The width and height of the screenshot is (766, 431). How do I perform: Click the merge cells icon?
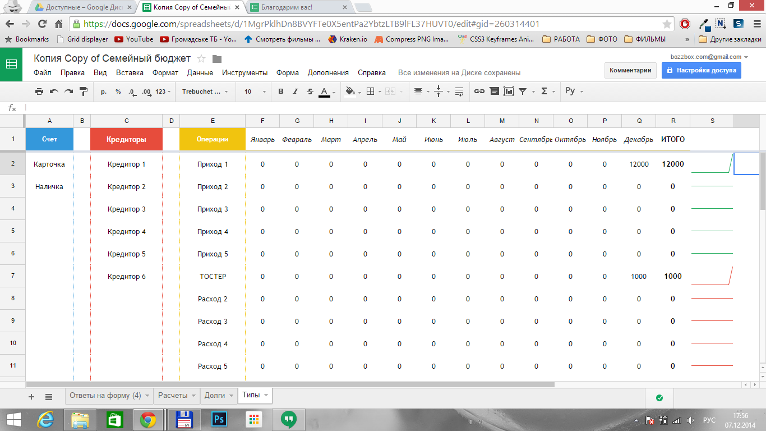[390, 91]
